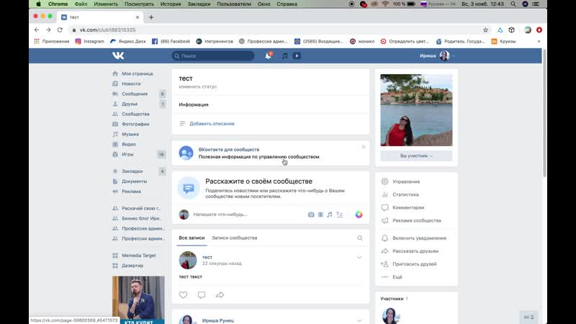Image resolution: width=576 pixels, height=324 pixels.
Task: Open the community cover photo
Action: pos(416,110)
